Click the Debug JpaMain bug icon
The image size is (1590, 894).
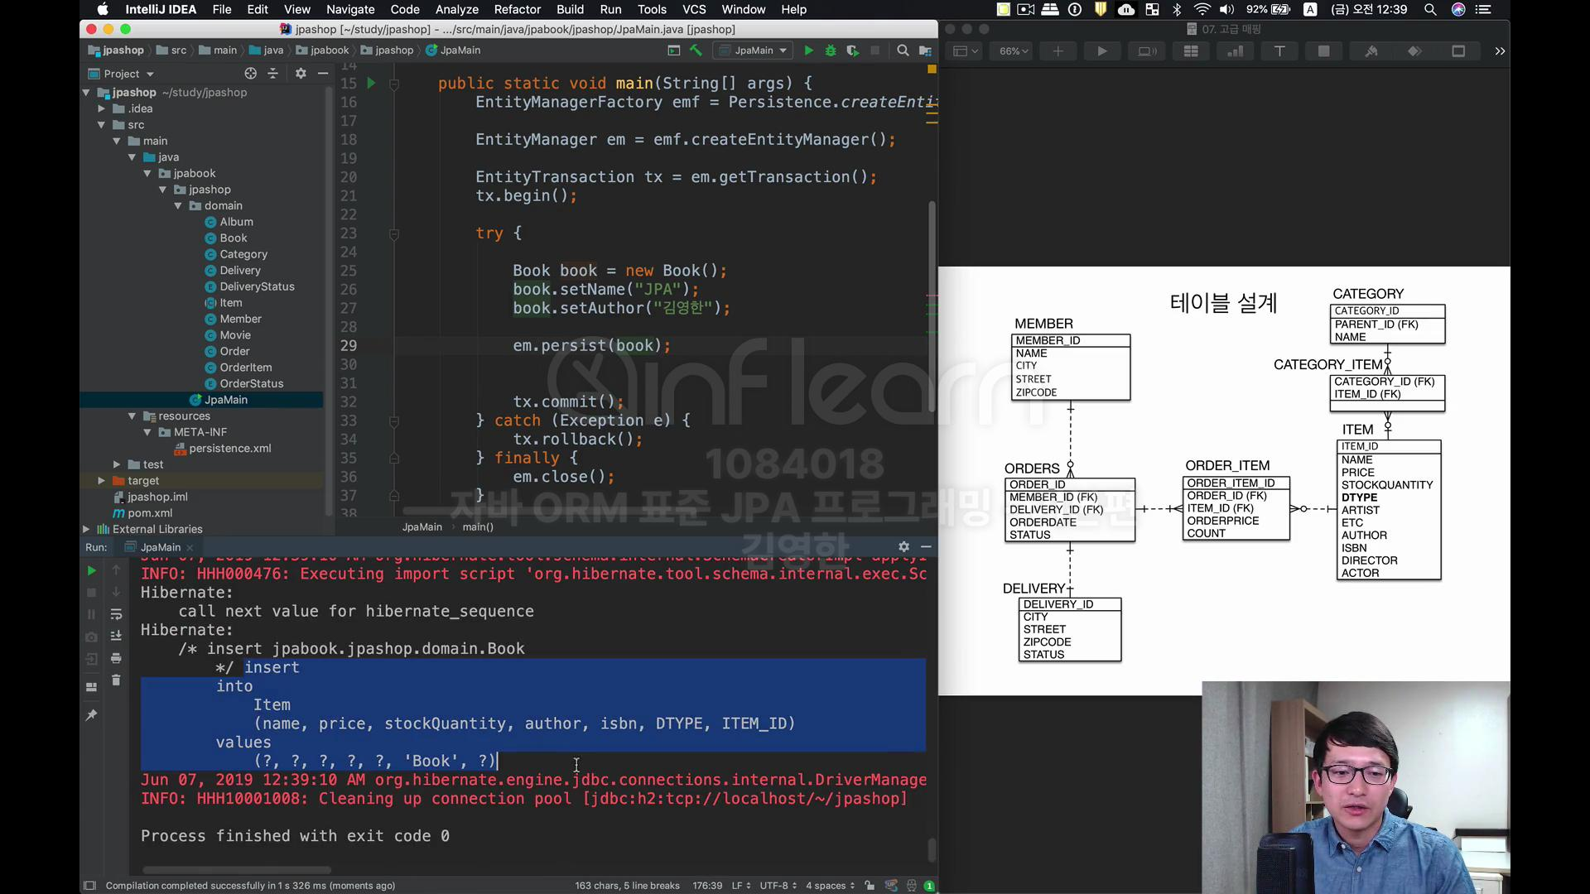coord(831,50)
